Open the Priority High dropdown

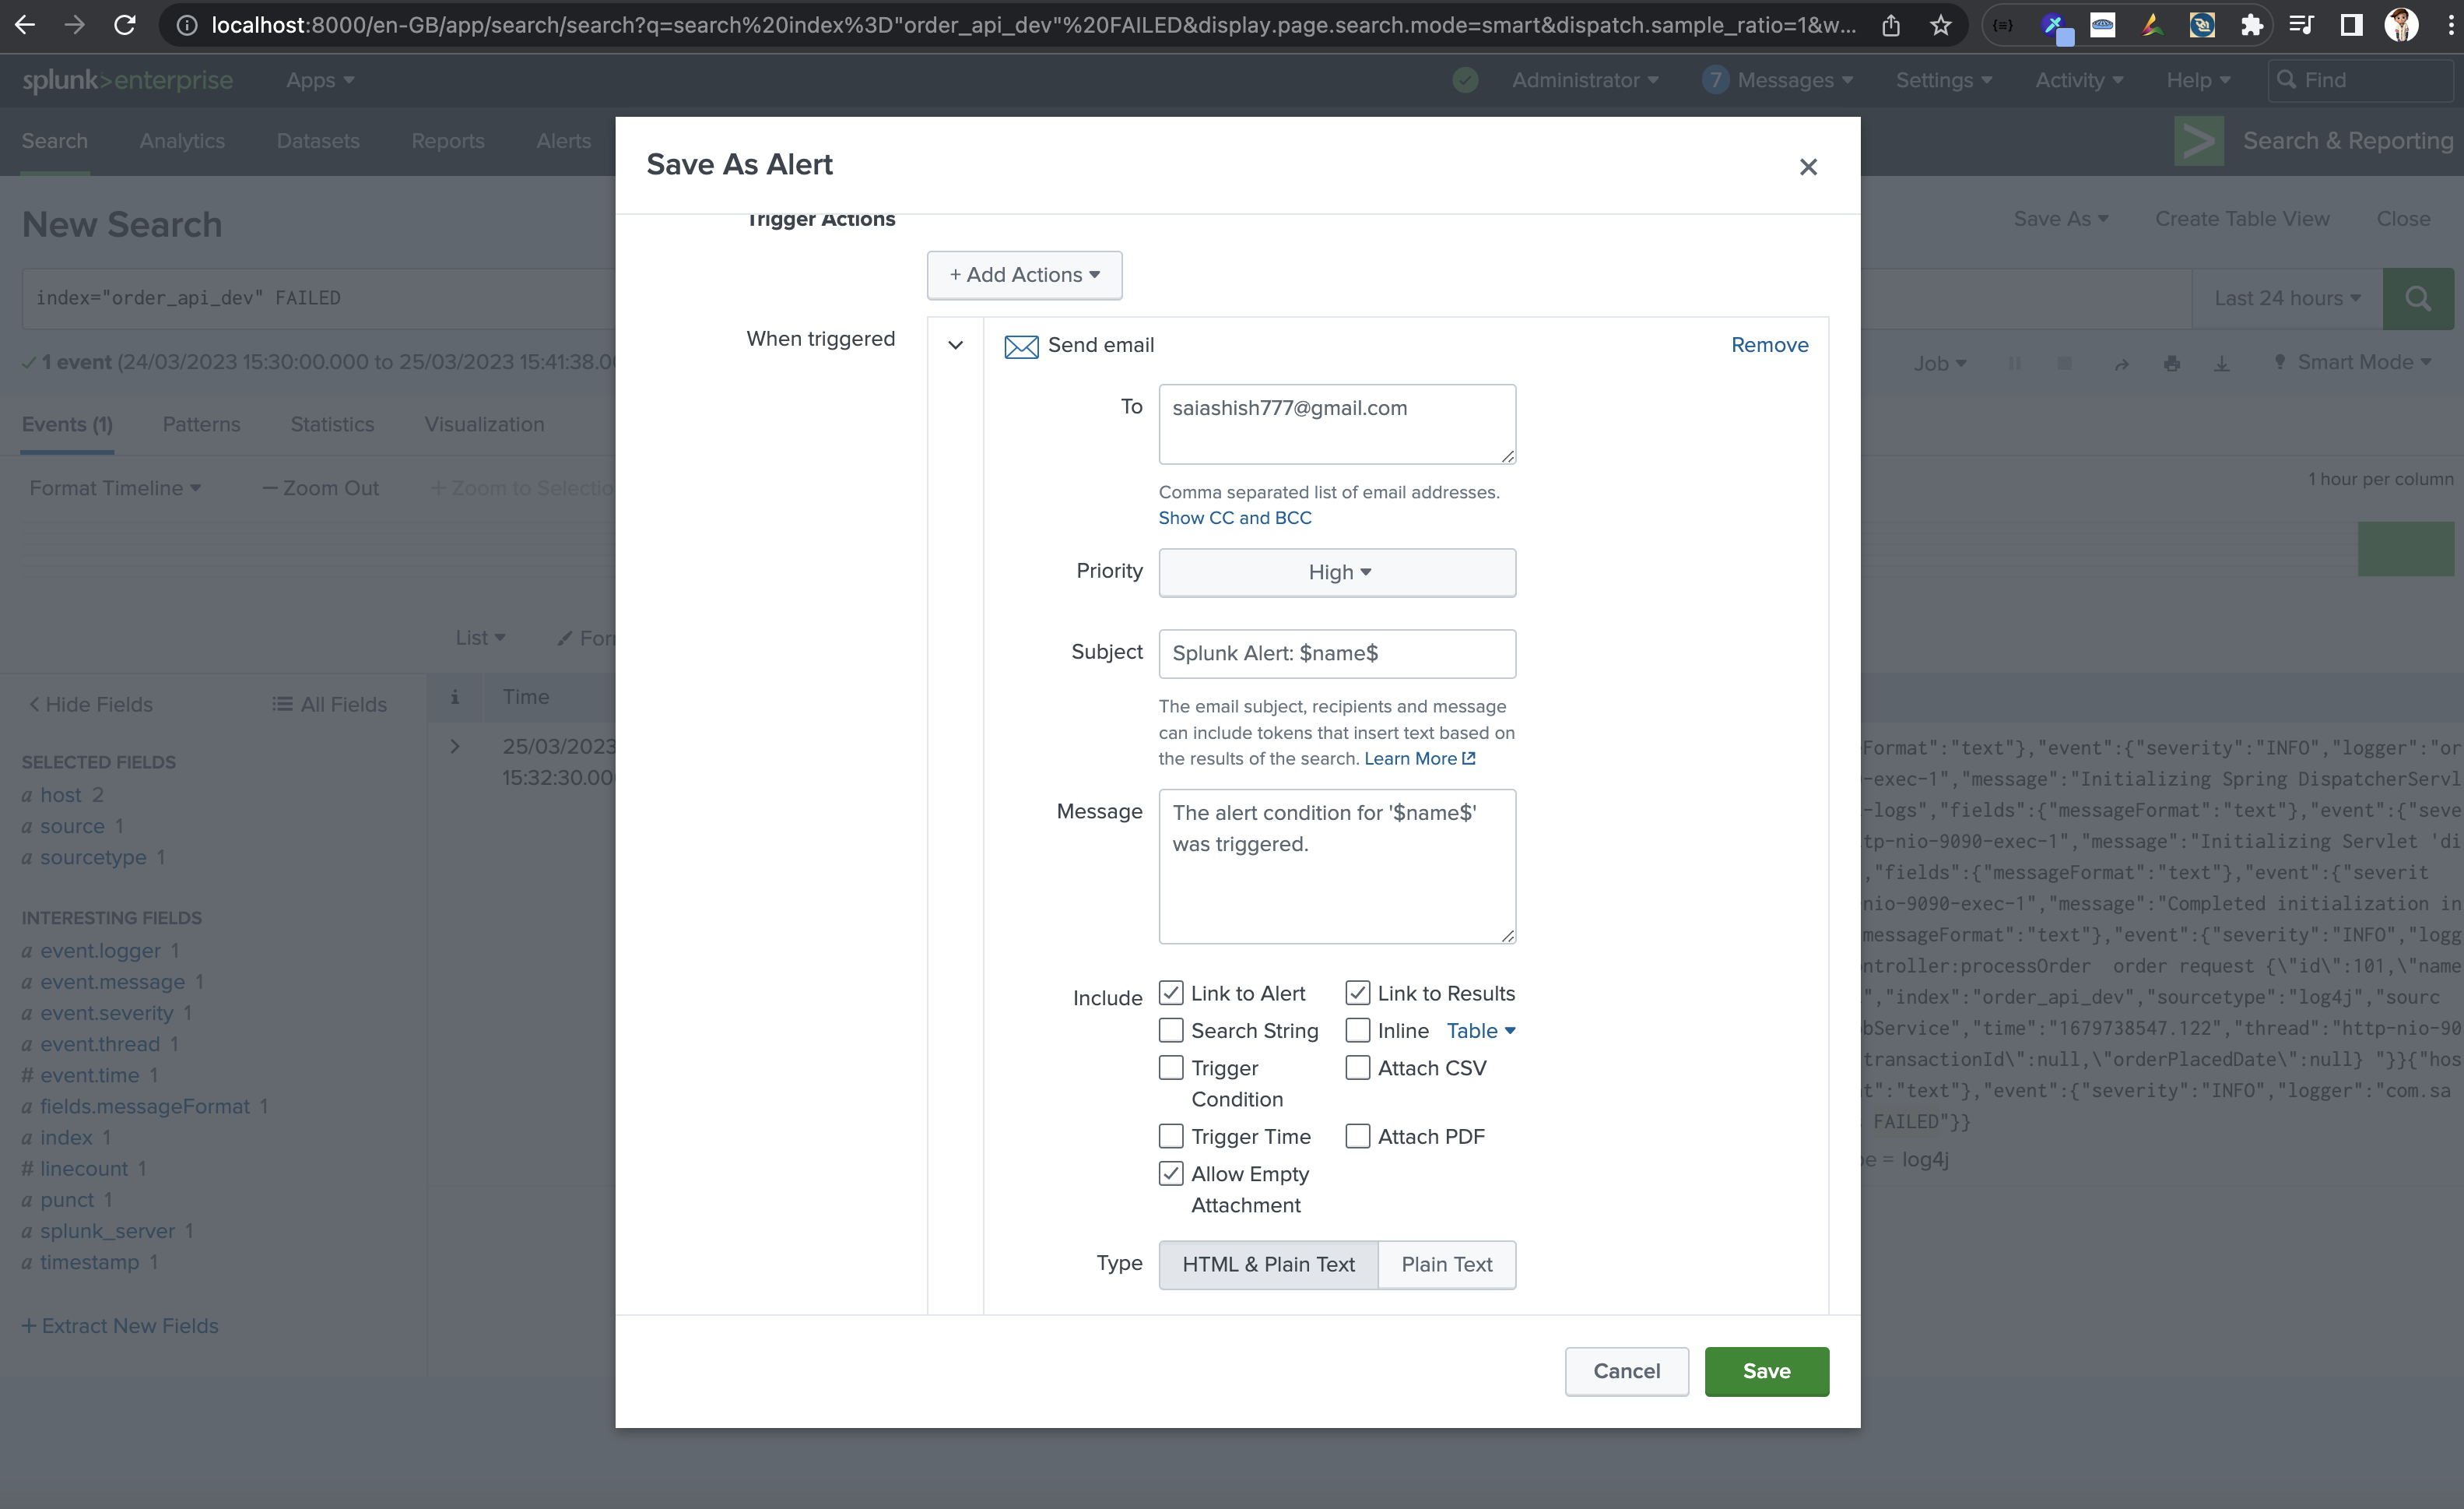pyautogui.click(x=1337, y=572)
